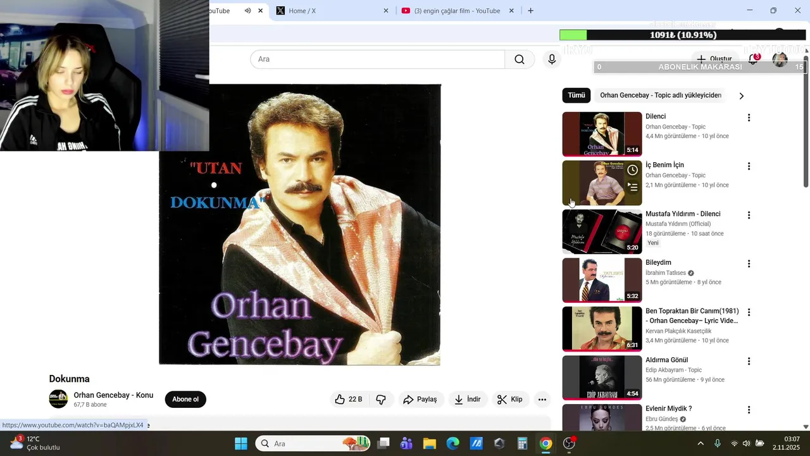Open options for Ben Topraktan Bir Canım
The height and width of the screenshot is (456, 810).
click(x=749, y=312)
